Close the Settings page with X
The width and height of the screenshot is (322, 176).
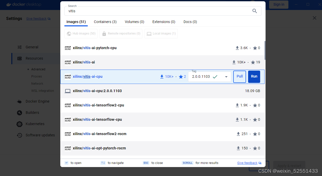(x=315, y=18)
